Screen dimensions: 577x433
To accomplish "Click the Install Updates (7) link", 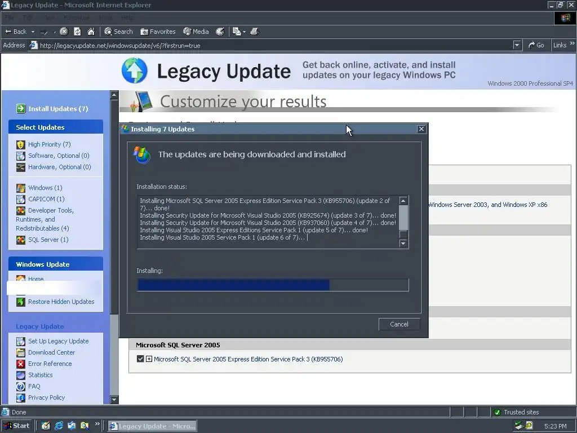I will click(x=58, y=109).
